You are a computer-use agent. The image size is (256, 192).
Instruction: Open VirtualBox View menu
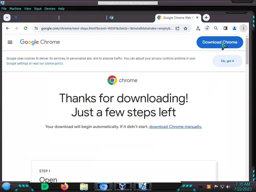tap(27, 9)
